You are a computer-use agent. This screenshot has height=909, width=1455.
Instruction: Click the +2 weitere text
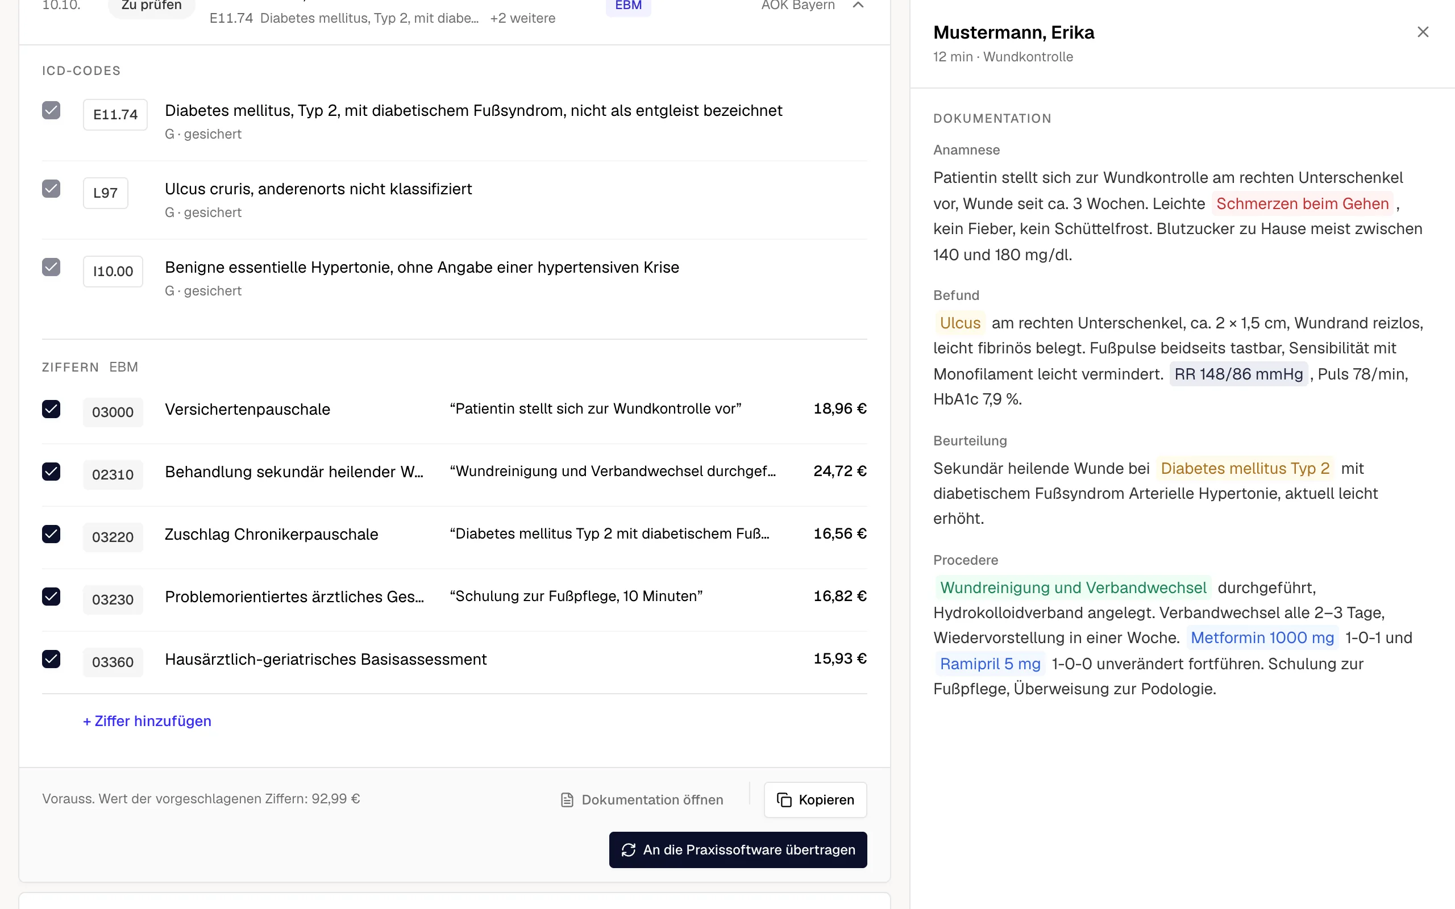[x=522, y=18]
